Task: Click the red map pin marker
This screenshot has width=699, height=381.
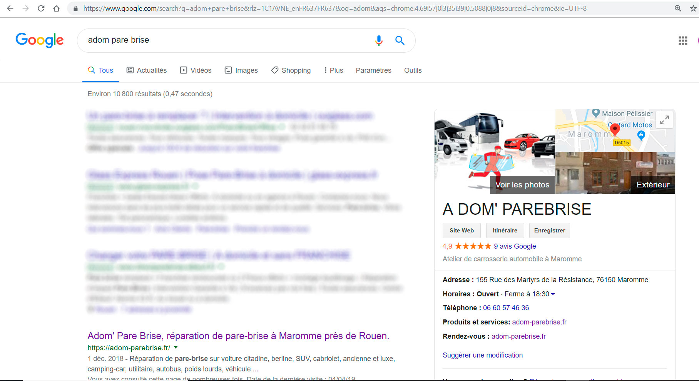Action: 615,129
